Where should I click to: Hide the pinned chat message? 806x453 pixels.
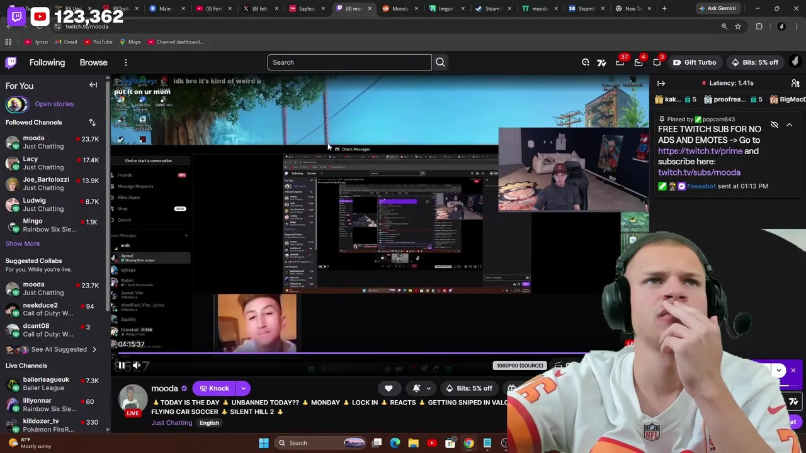(775, 125)
